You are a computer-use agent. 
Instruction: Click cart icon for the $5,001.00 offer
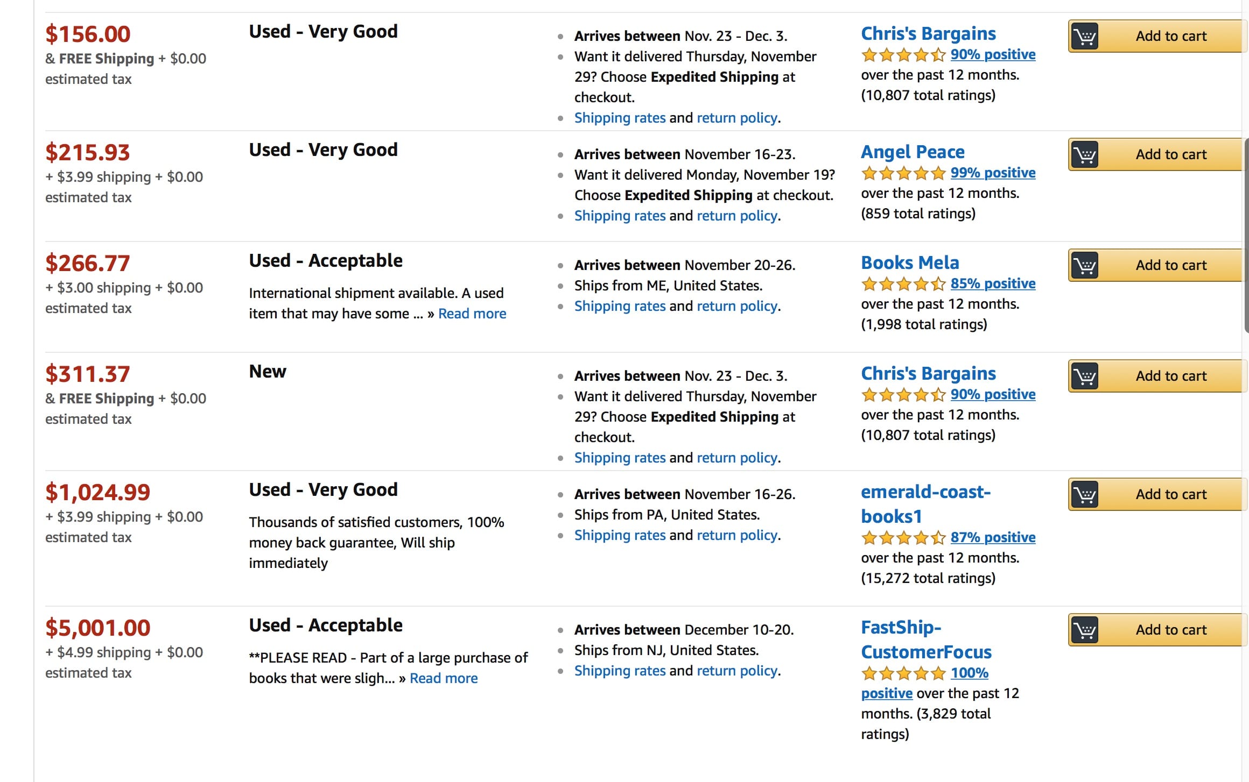pos(1085,630)
